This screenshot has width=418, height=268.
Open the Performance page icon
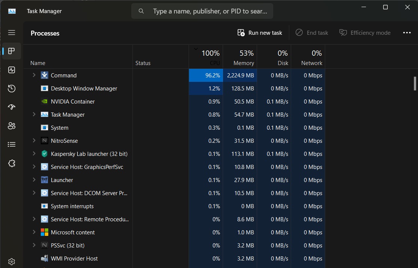12,70
